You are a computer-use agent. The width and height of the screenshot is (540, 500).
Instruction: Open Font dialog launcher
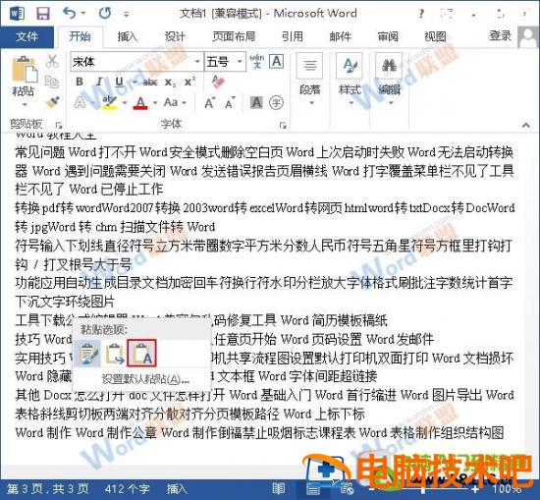tap(283, 125)
